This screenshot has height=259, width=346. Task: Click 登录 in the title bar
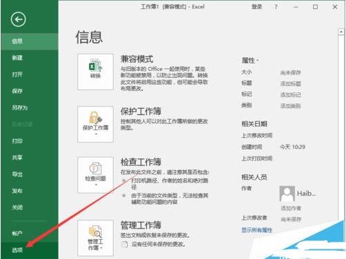(x=256, y=7)
